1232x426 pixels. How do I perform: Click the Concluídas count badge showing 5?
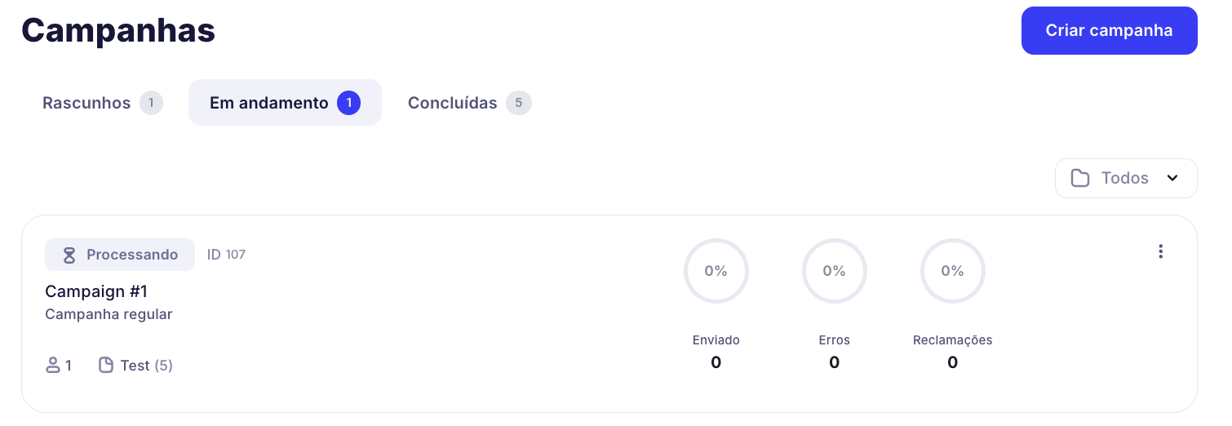coord(518,103)
